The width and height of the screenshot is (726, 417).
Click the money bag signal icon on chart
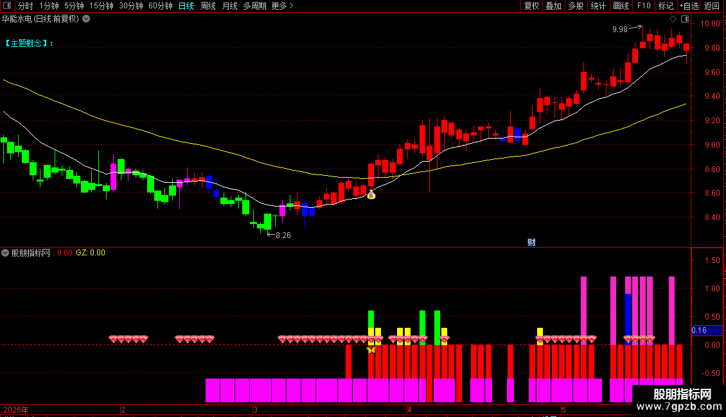click(x=371, y=195)
